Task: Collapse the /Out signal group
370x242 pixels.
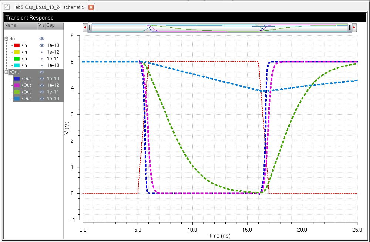Action: tap(6, 72)
